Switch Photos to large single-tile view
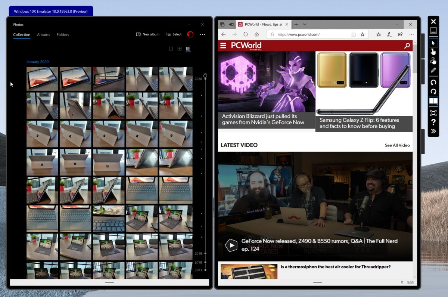This screenshot has width=448, height=297. point(171,49)
